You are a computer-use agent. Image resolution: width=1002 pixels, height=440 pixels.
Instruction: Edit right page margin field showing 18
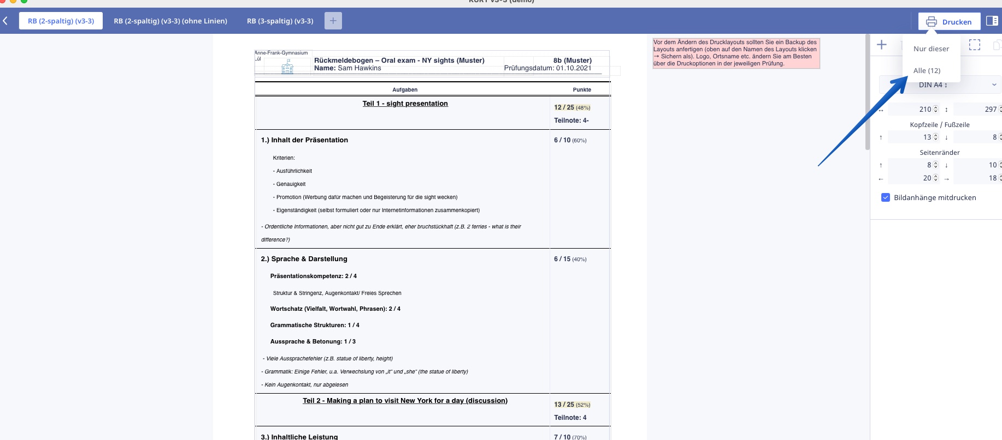977,178
